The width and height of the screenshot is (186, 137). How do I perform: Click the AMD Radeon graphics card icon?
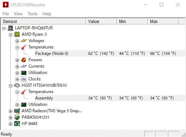coord(17,111)
